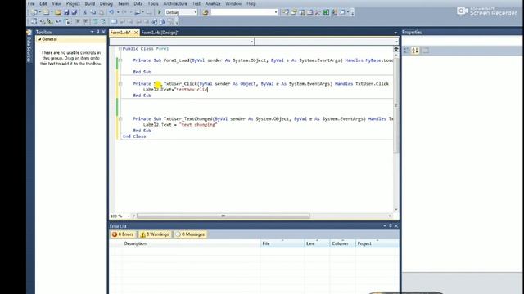Collapse the Form1_Load sub outline

(x=120, y=60)
